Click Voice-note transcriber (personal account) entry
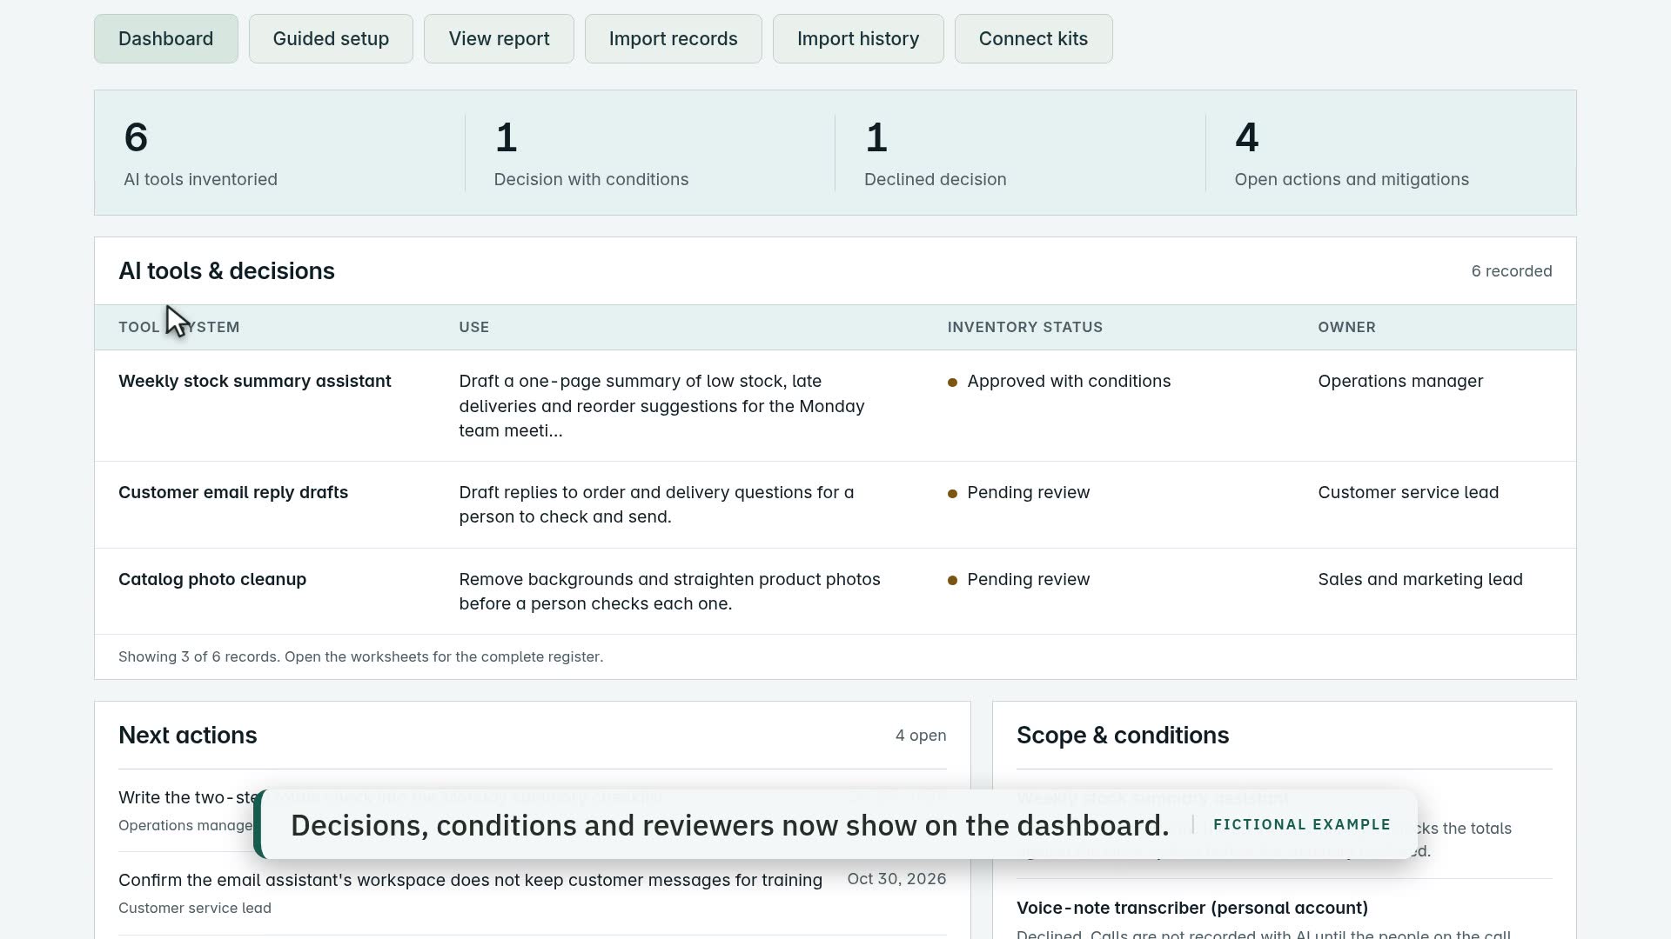Screen dimensions: 1671x939 pyautogui.click(x=1192, y=908)
